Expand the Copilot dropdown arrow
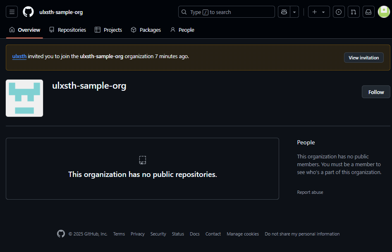 tap(294, 12)
